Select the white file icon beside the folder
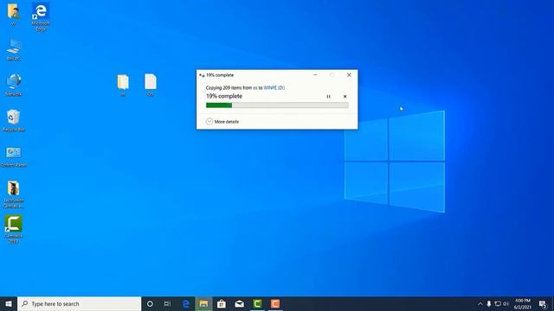This screenshot has height=311, width=554. click(150, 85)
